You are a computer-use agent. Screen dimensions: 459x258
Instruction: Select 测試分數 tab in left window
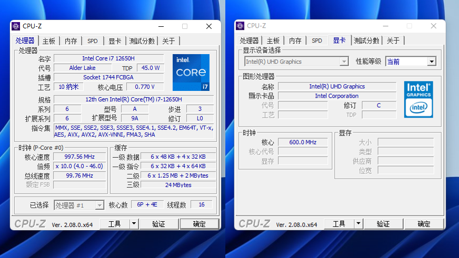142,41
